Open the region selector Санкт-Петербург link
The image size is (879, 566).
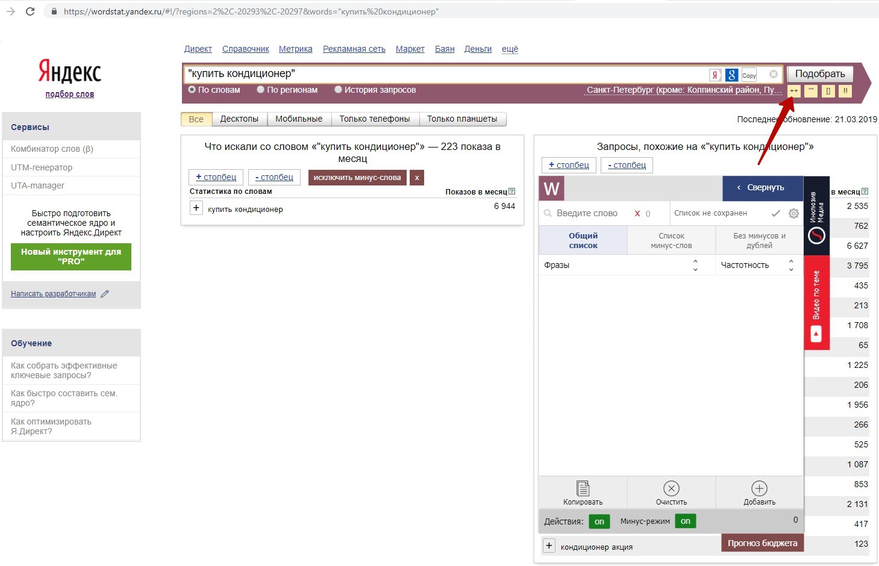click(684, 90)
